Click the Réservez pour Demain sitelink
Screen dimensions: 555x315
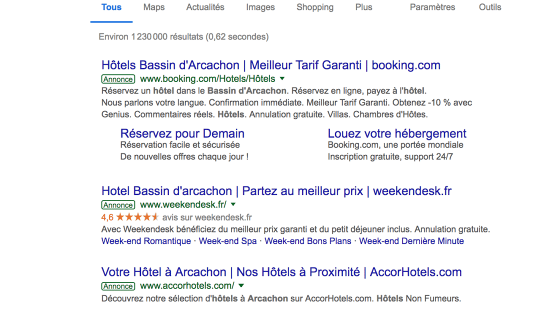[182, 133]
